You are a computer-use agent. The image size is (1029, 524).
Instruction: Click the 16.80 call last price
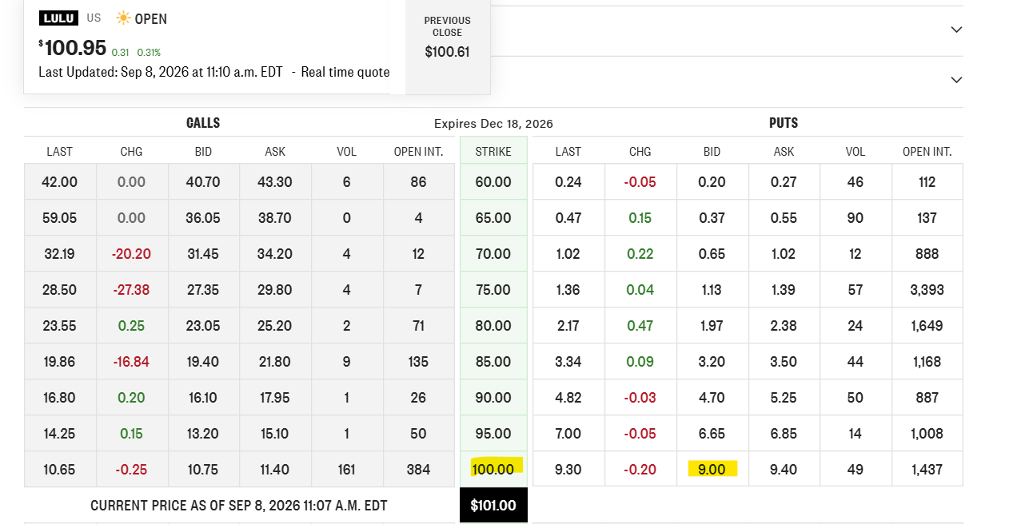pyautogui.click(x=59, y=398)
